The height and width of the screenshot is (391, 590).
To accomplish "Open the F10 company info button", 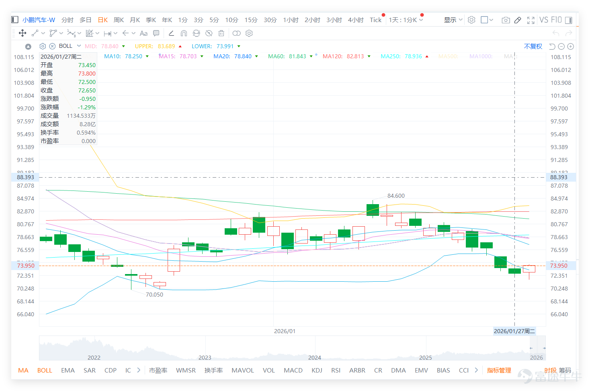I will [x=556, y=20].
